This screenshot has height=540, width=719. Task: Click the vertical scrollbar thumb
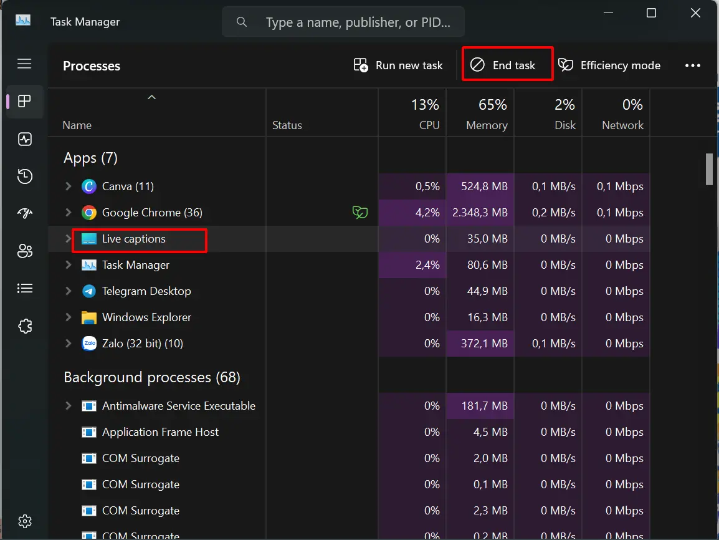click(709, 169)
